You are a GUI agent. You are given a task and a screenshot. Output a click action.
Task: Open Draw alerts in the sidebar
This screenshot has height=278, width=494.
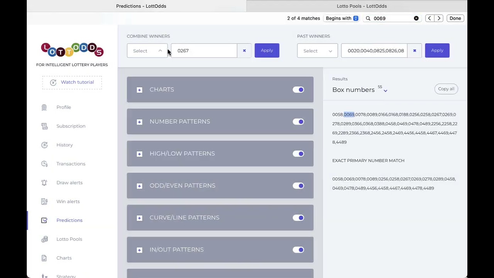(69, 183)
